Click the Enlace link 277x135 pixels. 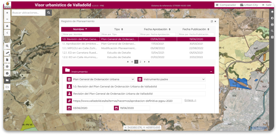click(x=190, y=100)
